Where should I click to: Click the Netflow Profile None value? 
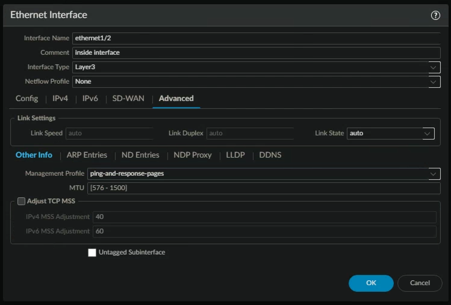click(x=83, y=82)
